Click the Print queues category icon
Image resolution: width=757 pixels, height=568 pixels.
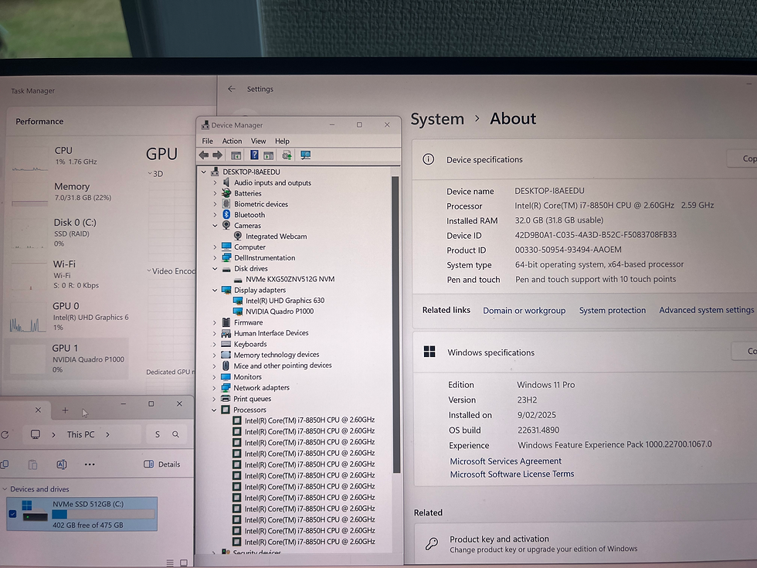tap(226, 399)
